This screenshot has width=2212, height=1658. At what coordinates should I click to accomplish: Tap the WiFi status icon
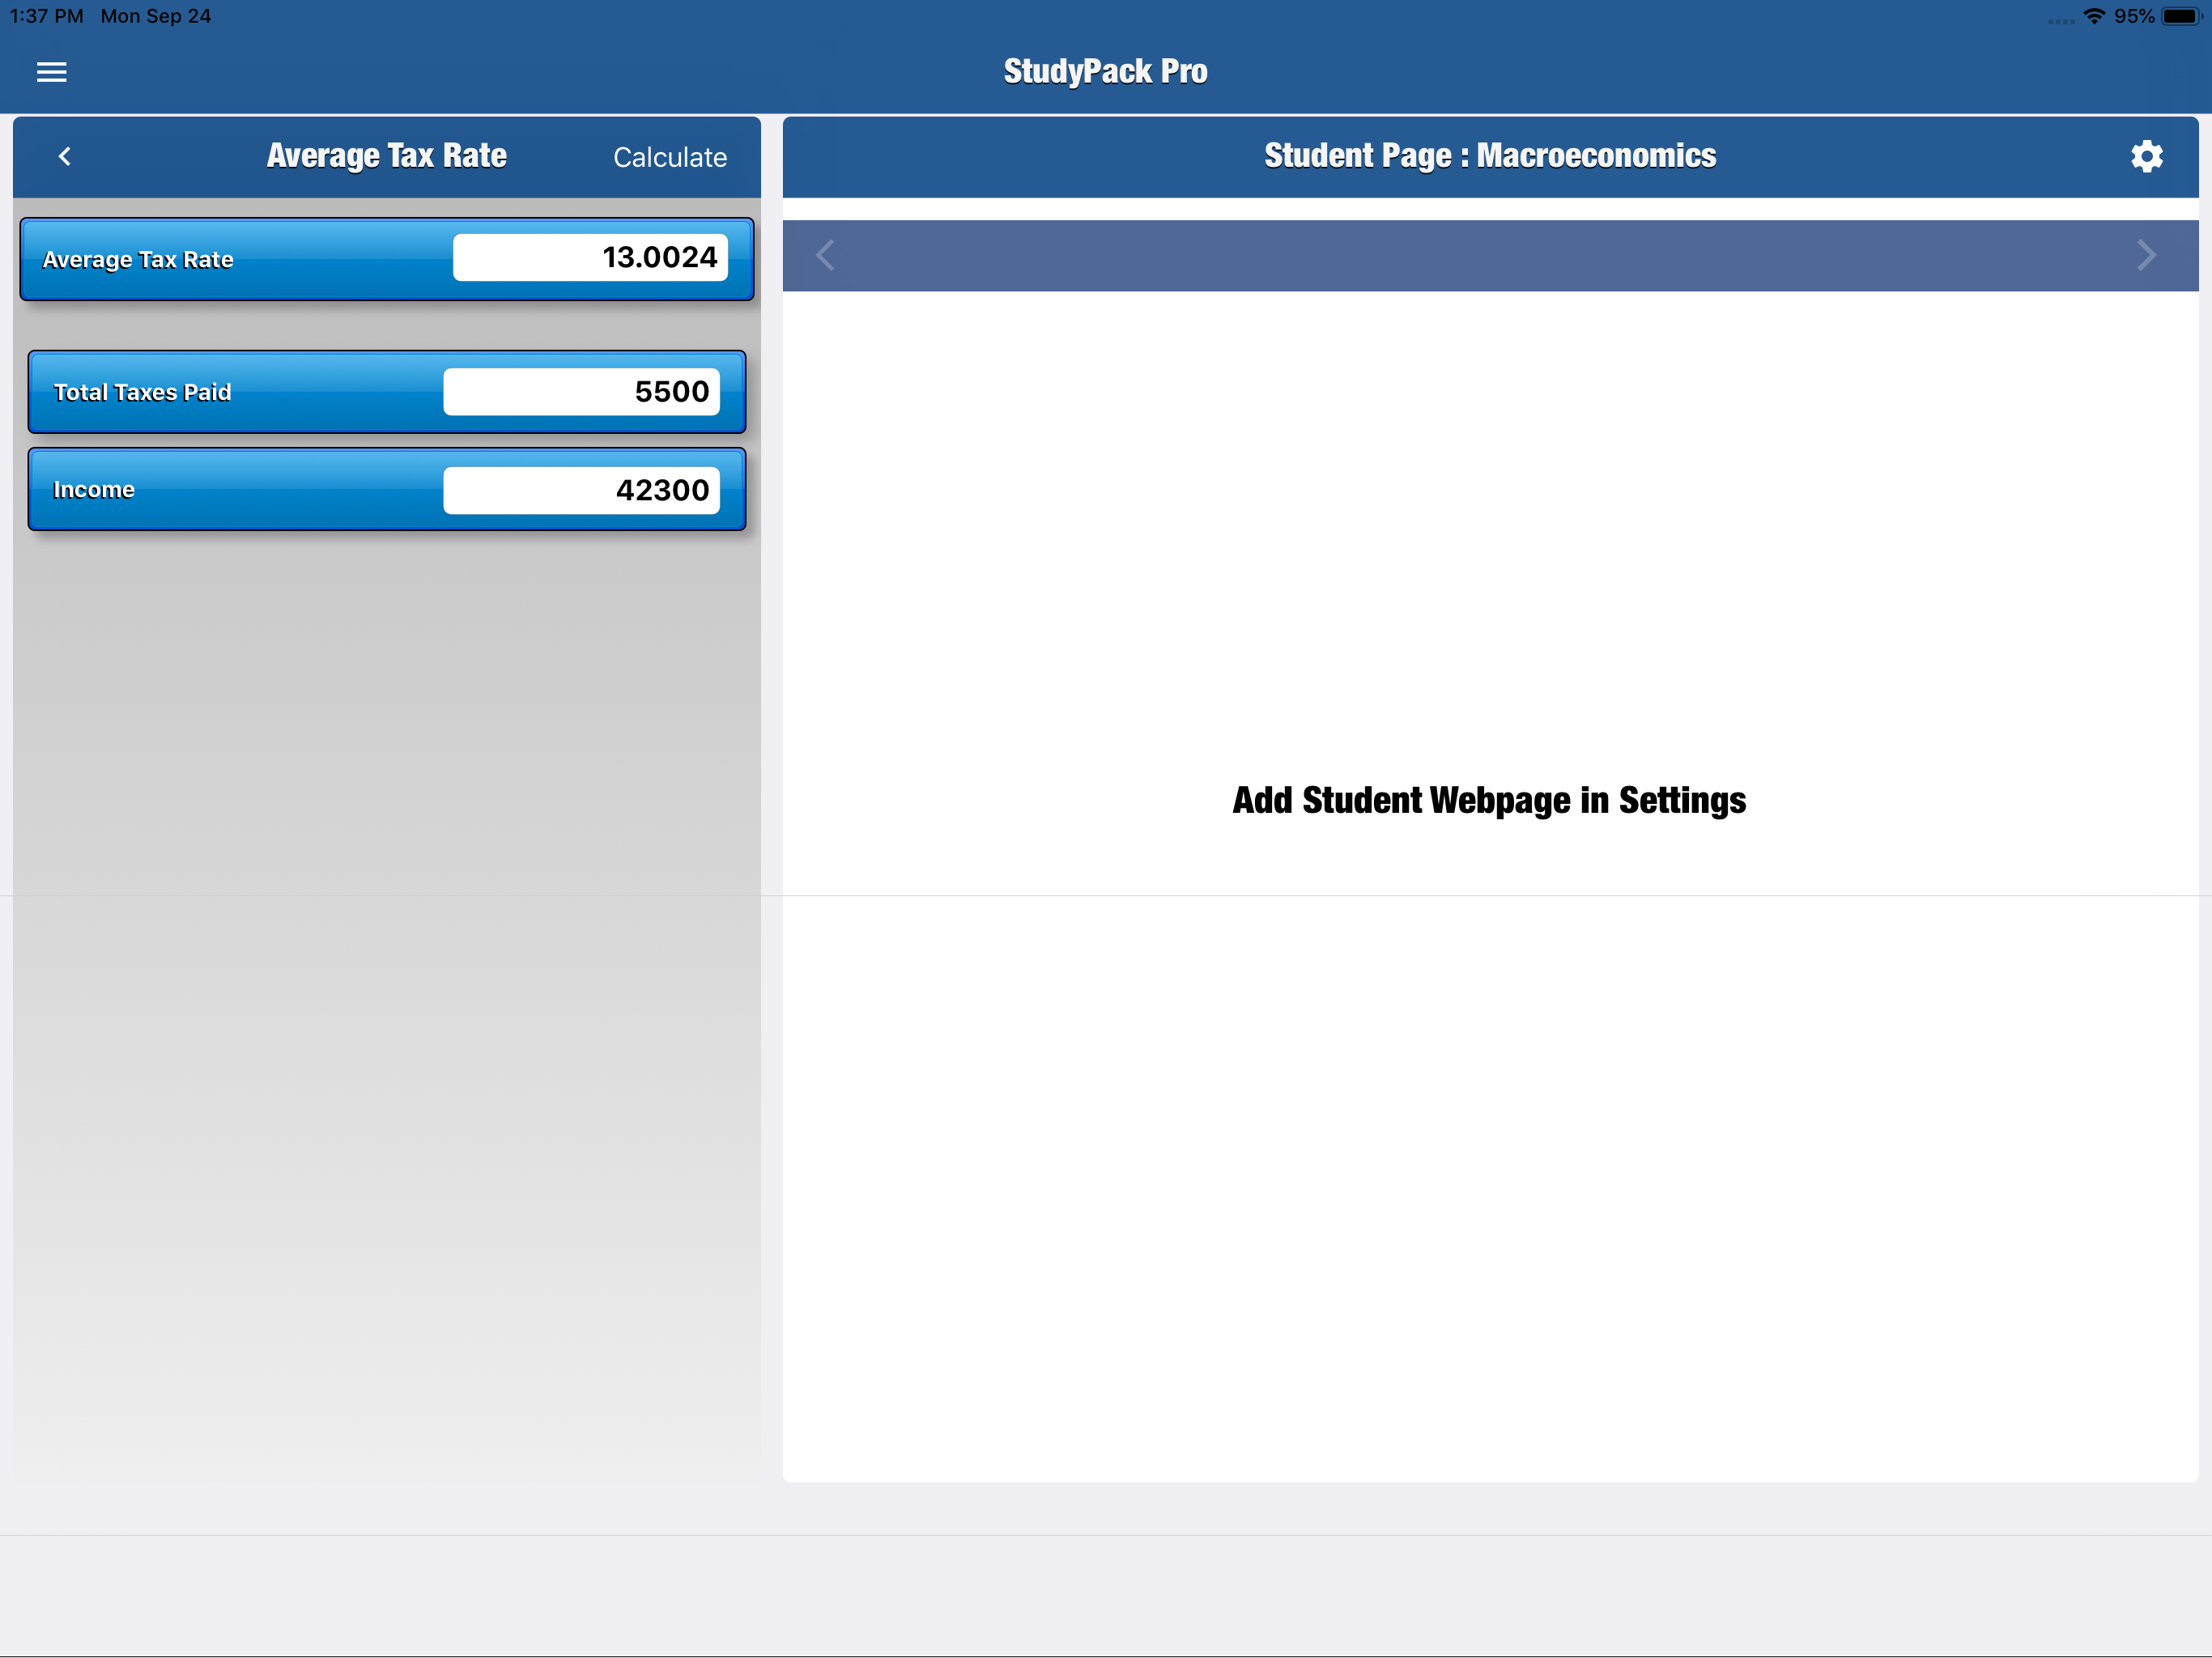click(x=2093, y=16)
